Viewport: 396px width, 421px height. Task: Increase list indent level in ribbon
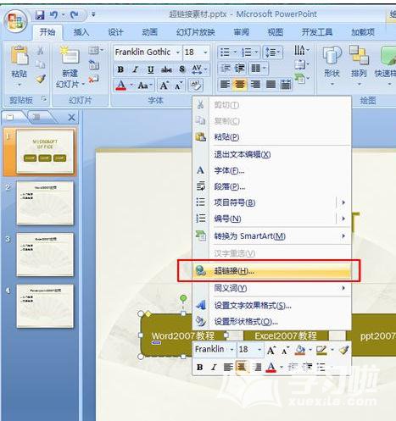coord(240,69)
